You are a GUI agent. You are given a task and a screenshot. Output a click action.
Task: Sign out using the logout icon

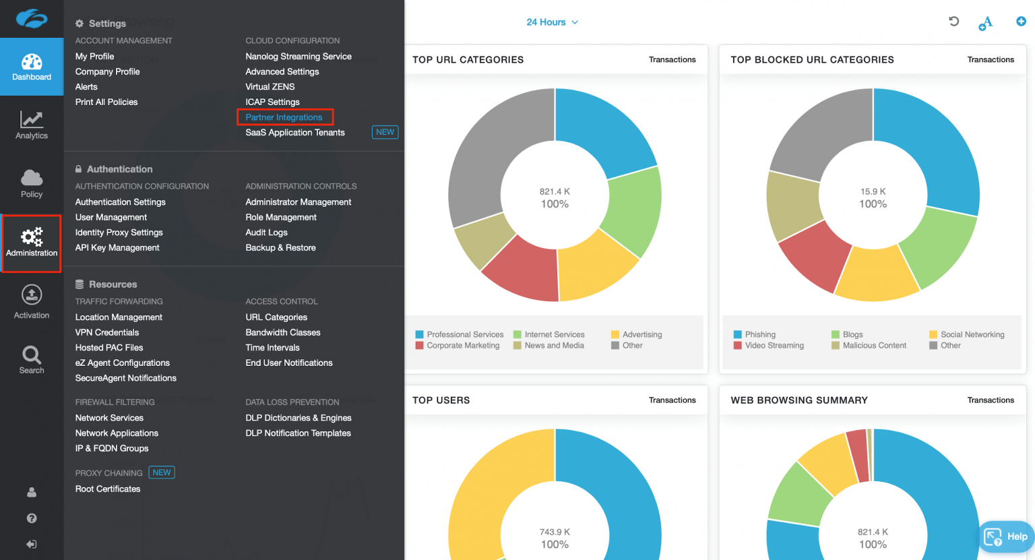pos(31,544)
